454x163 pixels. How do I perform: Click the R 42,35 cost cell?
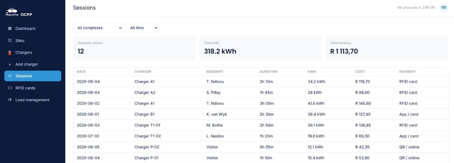[362, 147]
